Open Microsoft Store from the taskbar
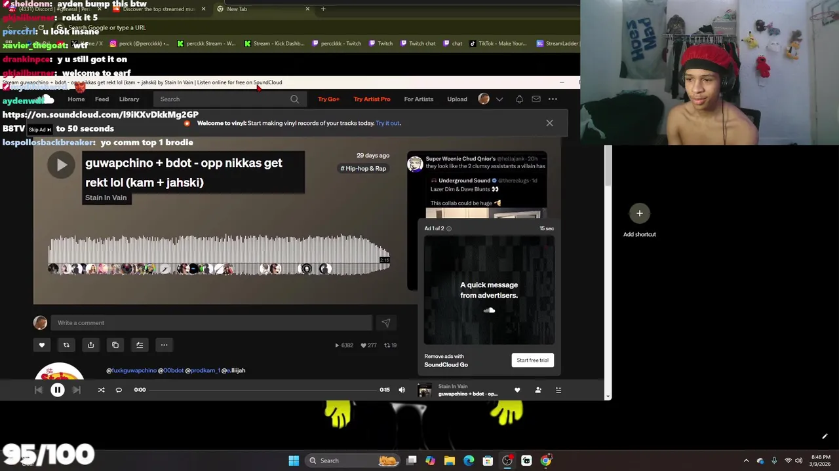The width and height of the screenshot is (839, 471). click(488, 461)
